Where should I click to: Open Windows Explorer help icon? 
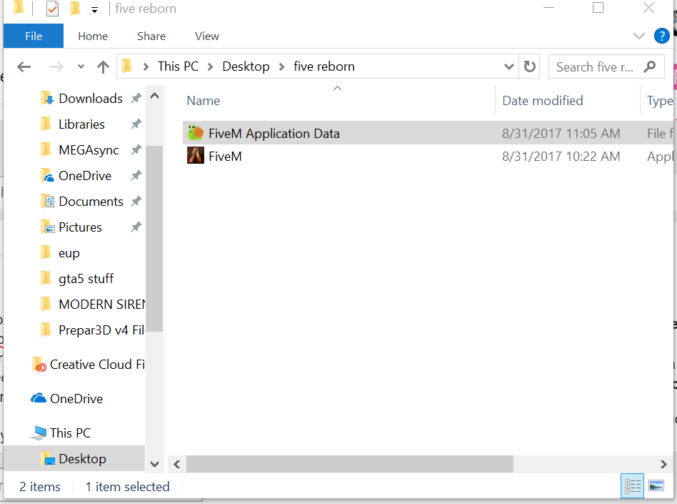tap(661, 36)
